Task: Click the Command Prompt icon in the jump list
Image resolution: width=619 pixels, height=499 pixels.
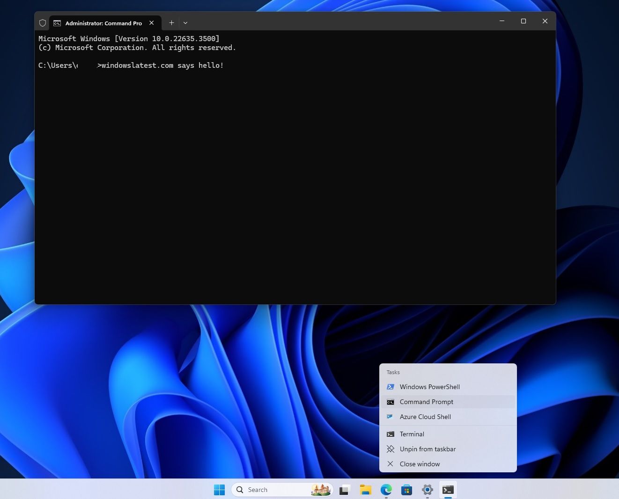Action: [391, 402]
